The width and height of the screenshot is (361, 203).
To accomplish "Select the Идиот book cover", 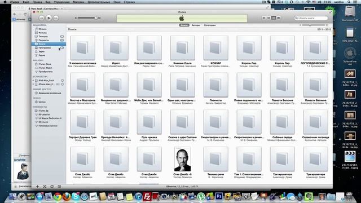I will point(116,48).
